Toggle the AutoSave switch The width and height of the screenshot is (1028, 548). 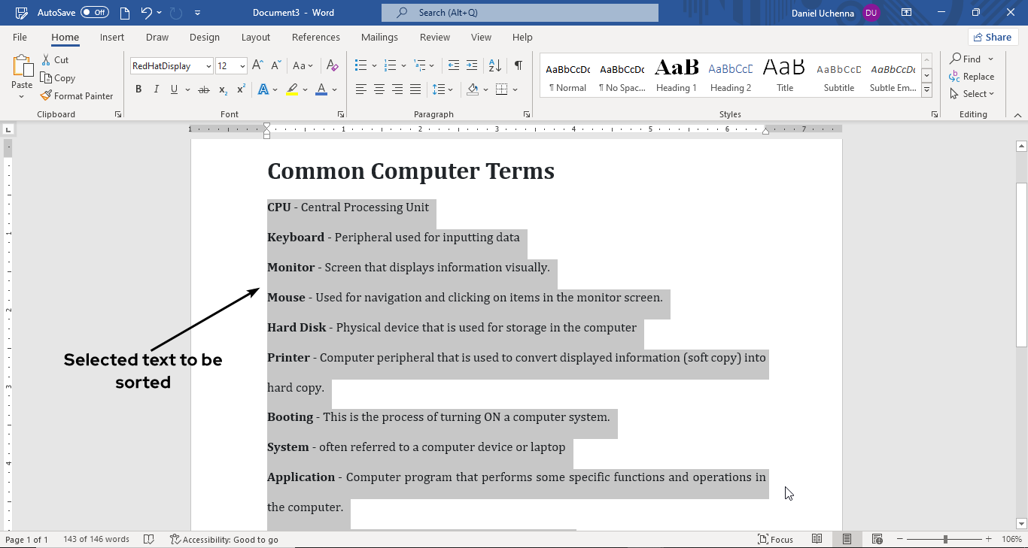tap(95, 13)
